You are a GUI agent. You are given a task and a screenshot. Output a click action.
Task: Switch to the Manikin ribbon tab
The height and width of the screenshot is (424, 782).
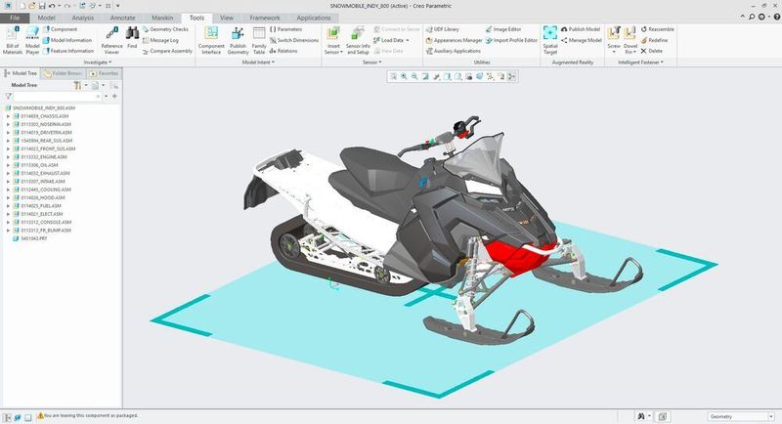coord(162,18)
